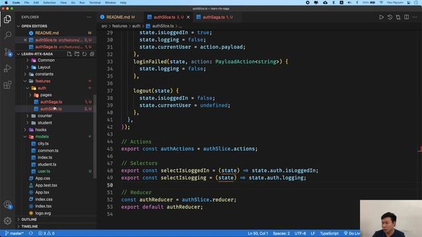
Task: Open the Extensions view
Action: pos(7,85)
